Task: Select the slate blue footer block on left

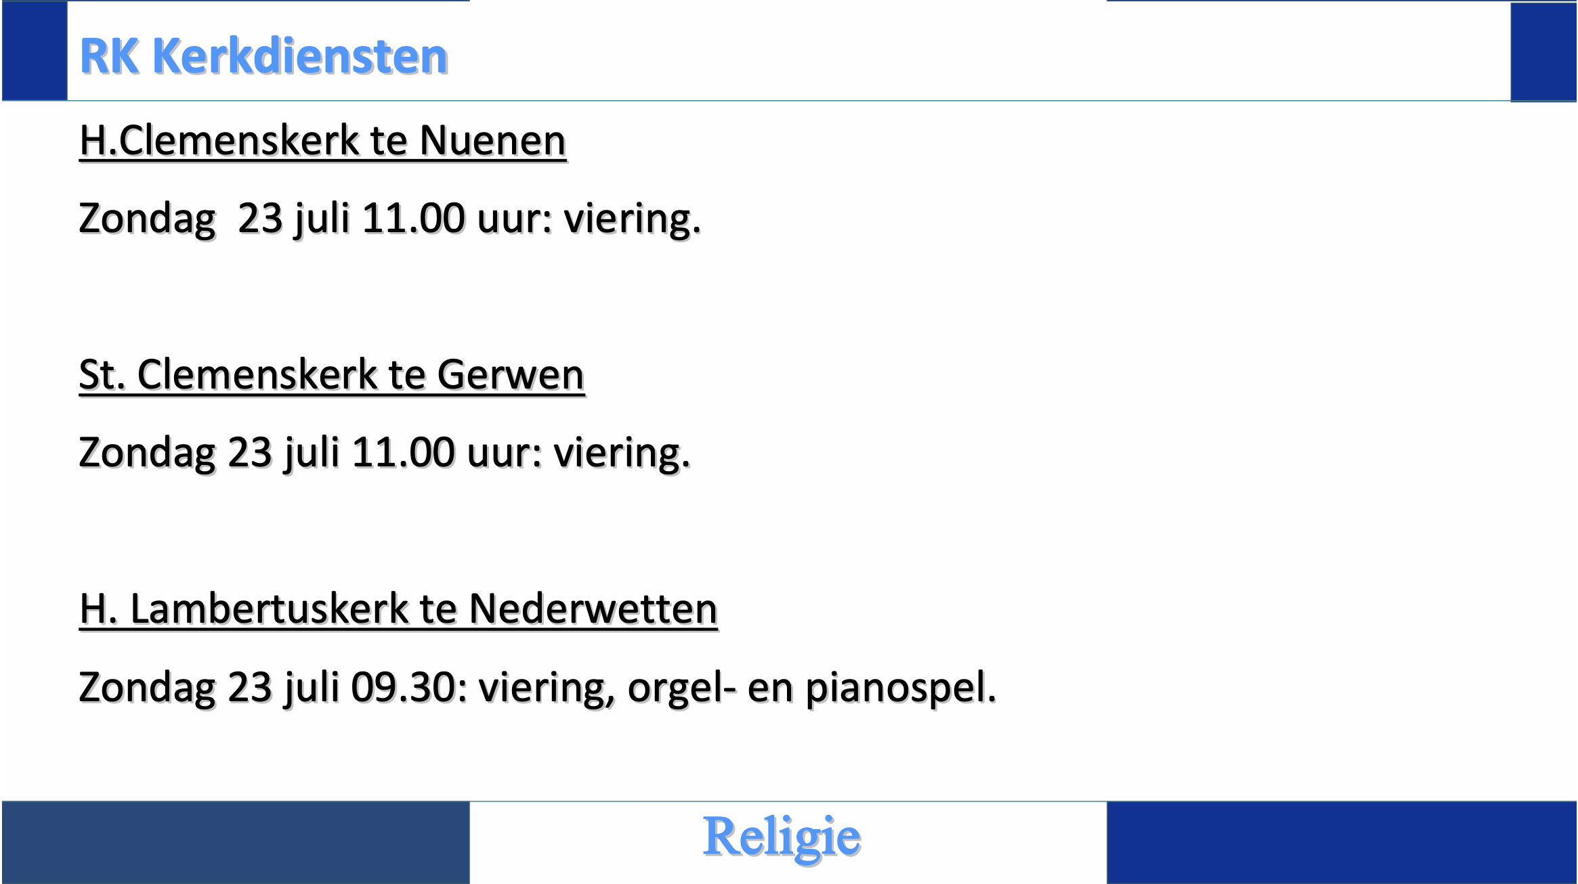Action: point(236,842)
